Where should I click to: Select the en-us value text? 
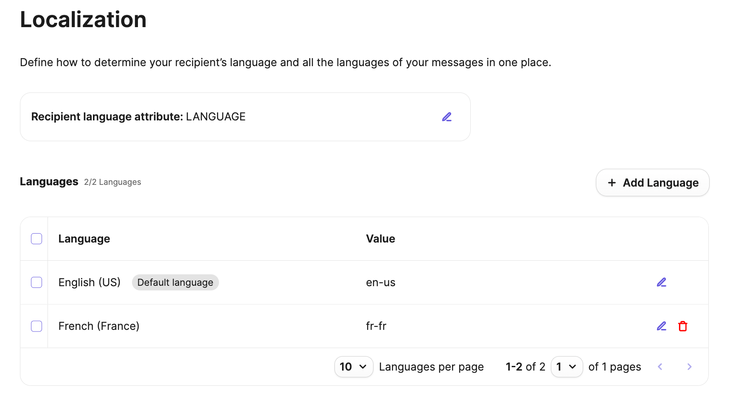[380, 282]
